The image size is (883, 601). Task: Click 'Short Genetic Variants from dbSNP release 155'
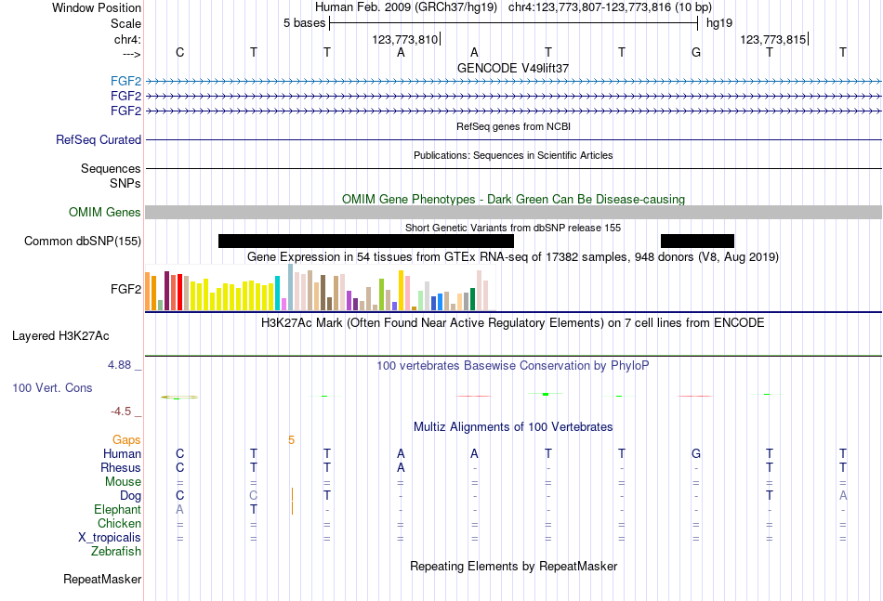[x=513, y=228]
